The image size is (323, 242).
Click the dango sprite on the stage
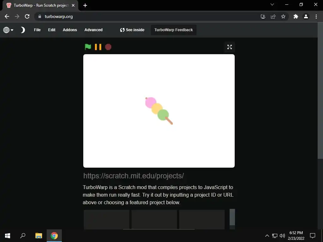coord(159,111)
